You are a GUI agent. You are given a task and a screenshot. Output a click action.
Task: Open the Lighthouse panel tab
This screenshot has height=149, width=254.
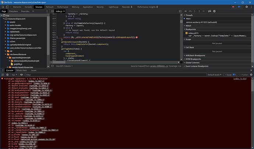[113, 7]
